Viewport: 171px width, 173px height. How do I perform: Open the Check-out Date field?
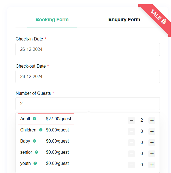click(x=88, y=77)
